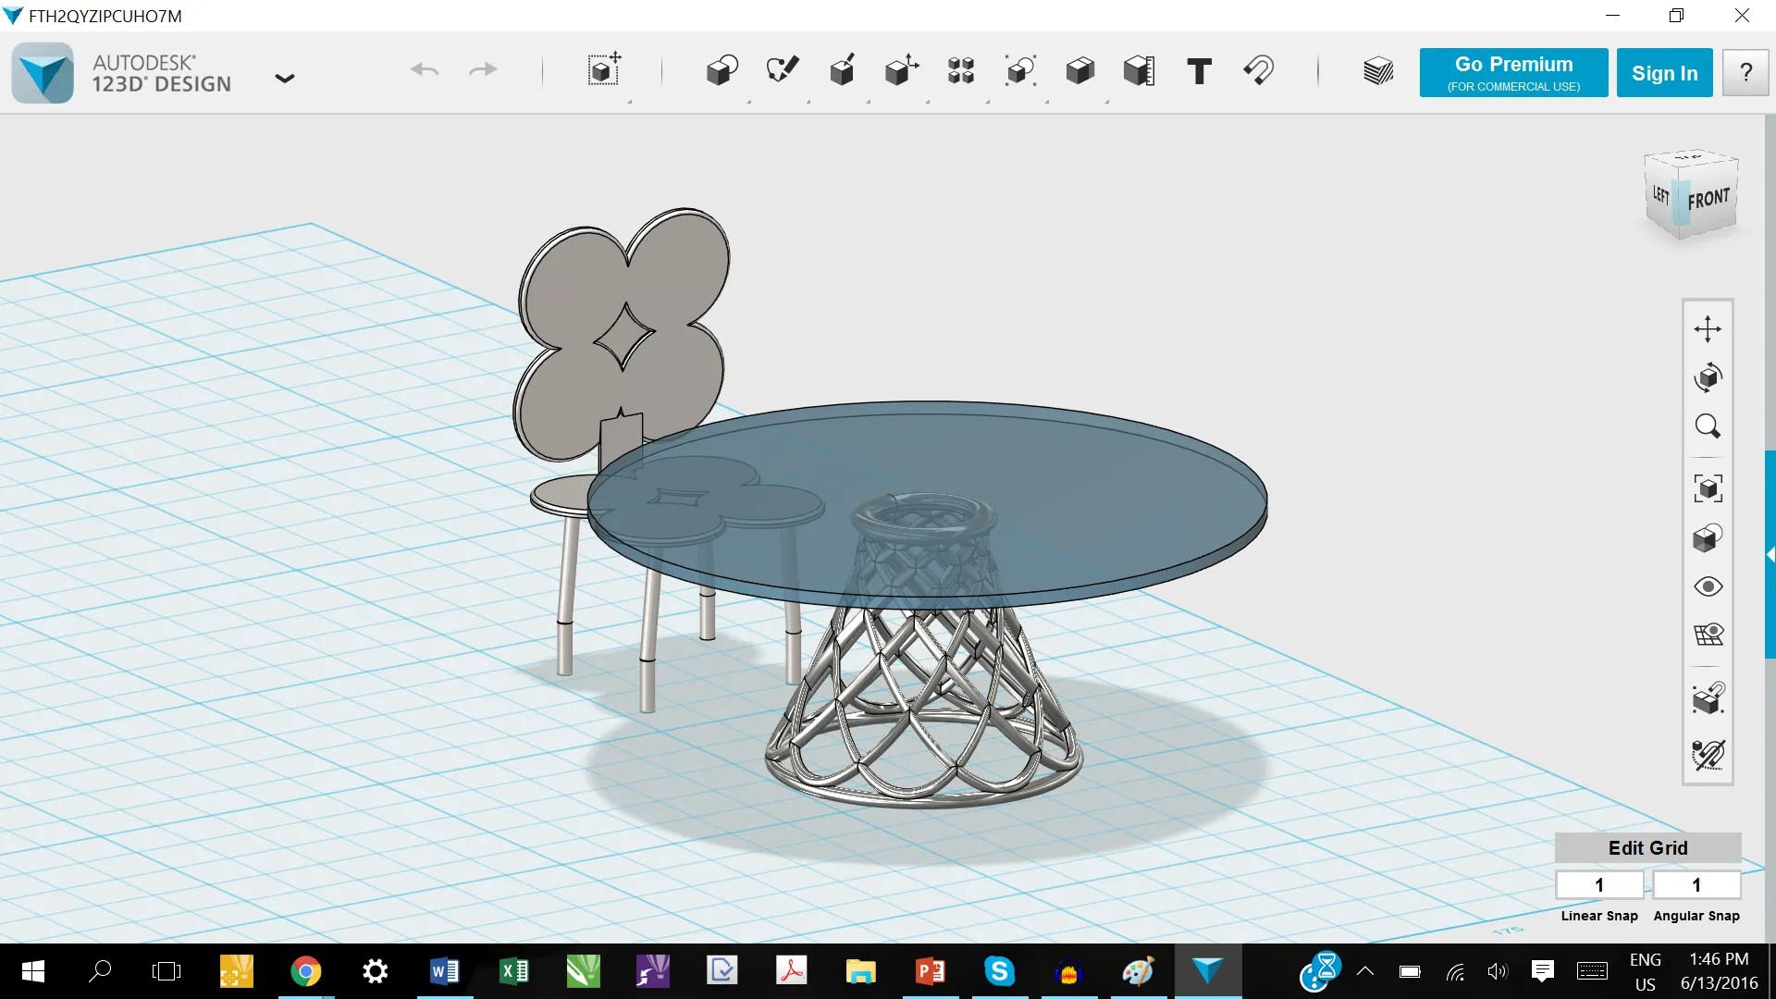Expand the collapsed side panel arrow
The height and width of the screenshot is (999, 1776).
coord(1770,554)
